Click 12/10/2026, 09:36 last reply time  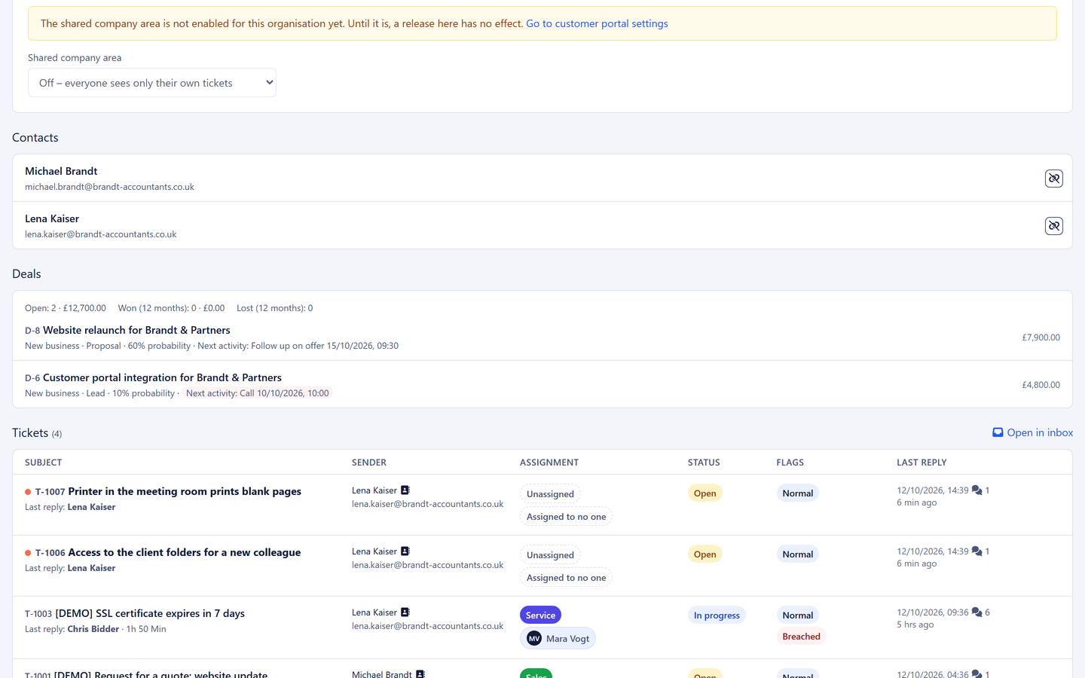pyautogui.click(x=933, y=612)
